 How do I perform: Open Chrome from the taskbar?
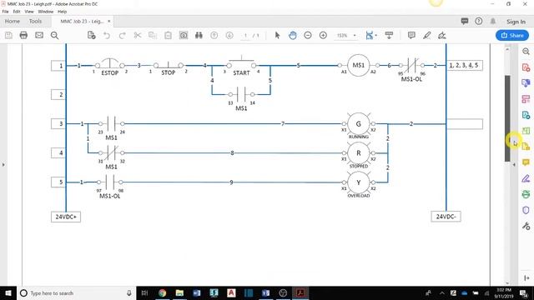pyautogui.click(x=162, y=293)
